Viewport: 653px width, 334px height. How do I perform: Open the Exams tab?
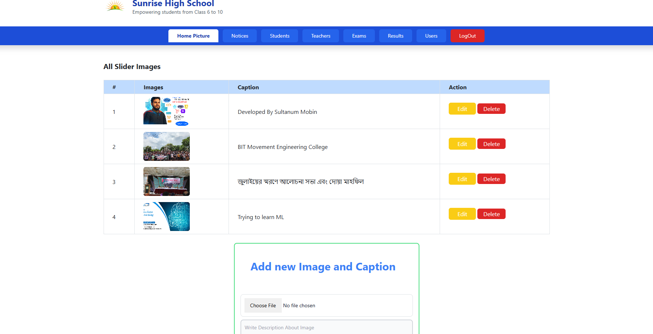coord(359,36)
